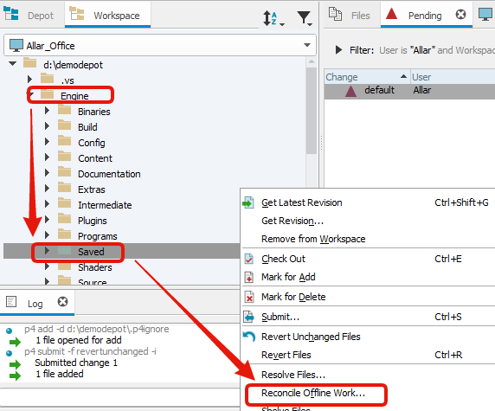Close the Pending tab with its X icon
The height and width of the screenshot is (411, 495).
(x=460, y=14)
